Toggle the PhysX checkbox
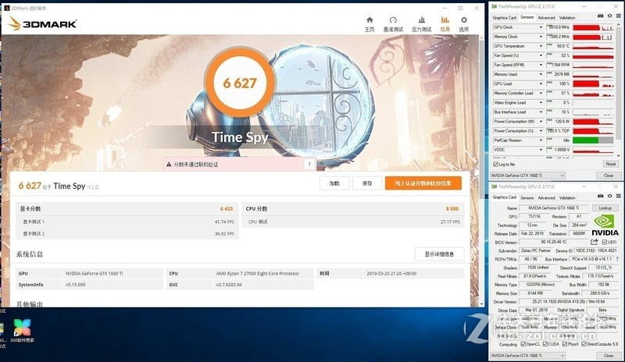 pyautogui.click(x=564, y=344)
